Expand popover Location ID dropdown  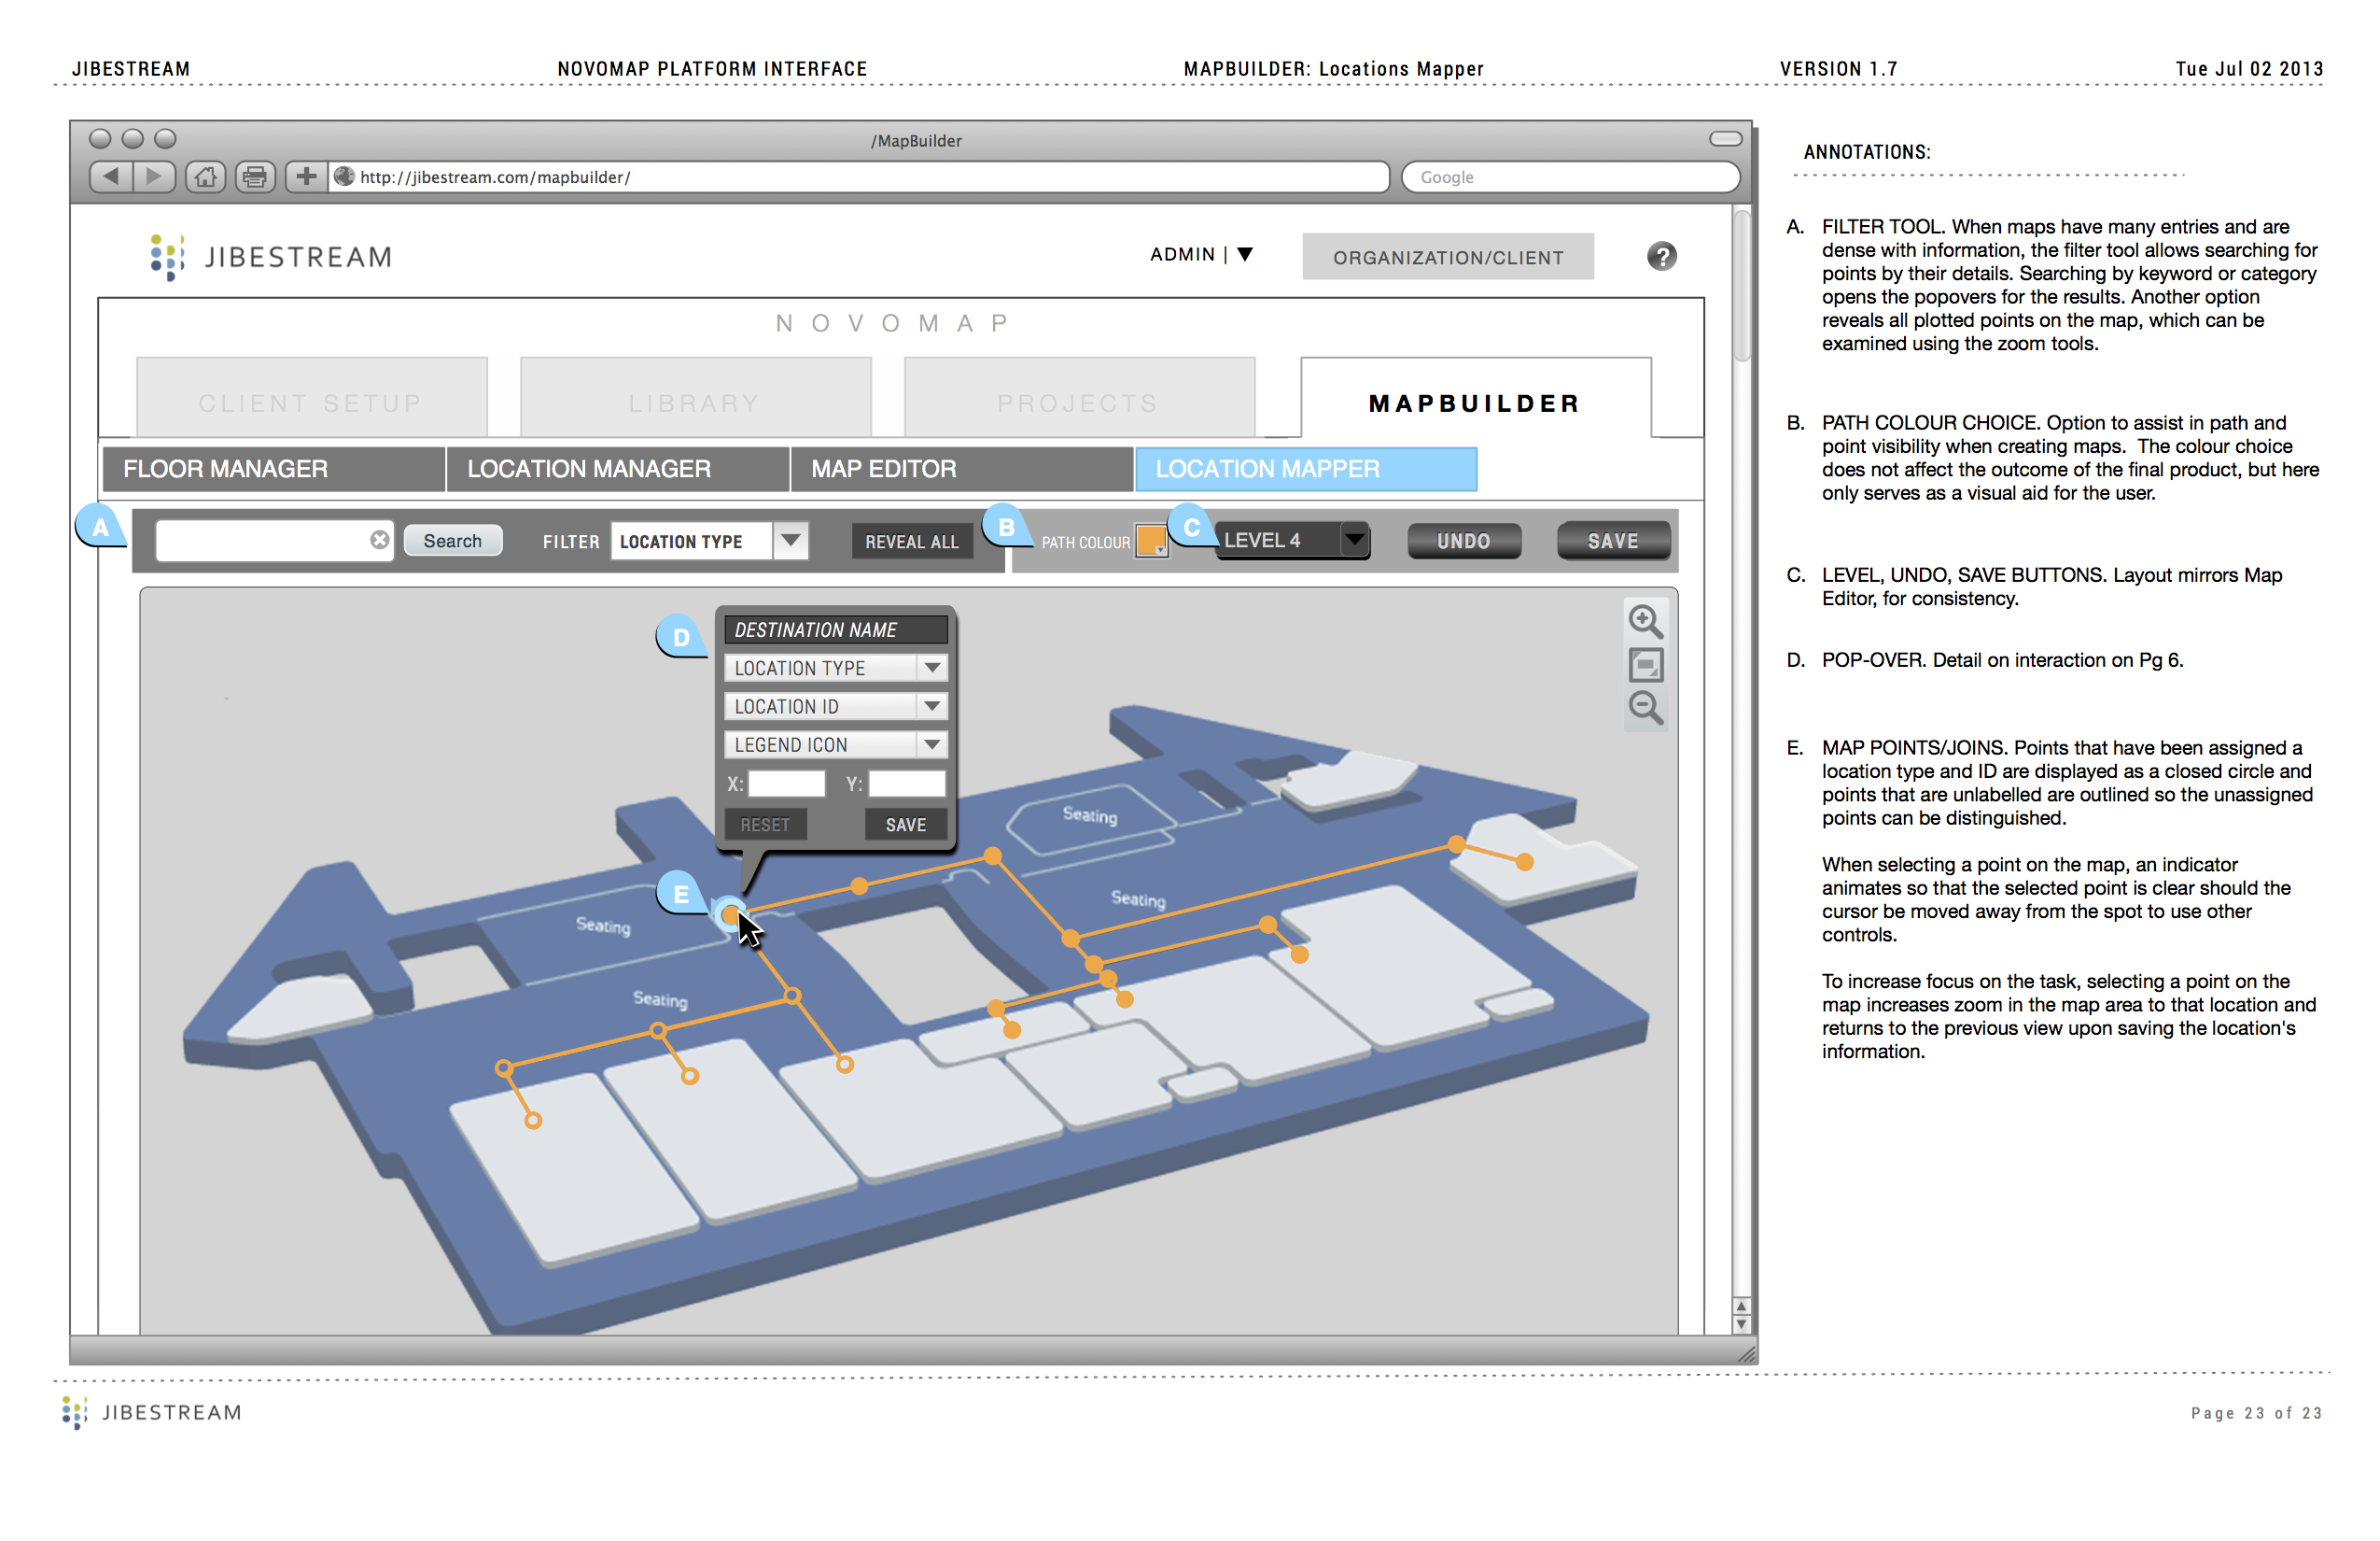pyautogui.click(x=835, y=706)
